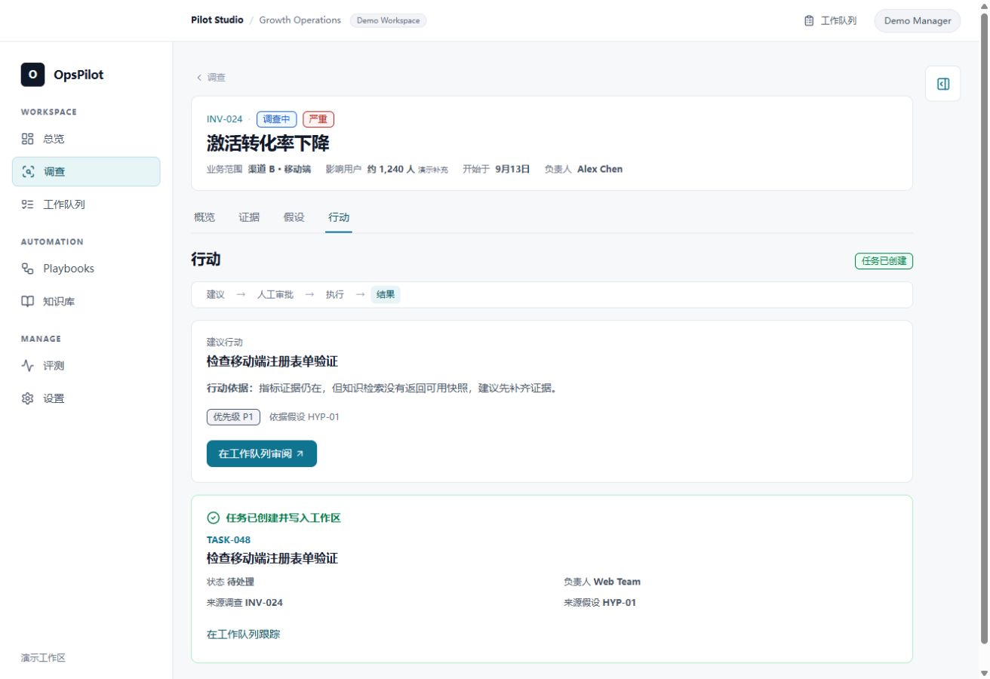Switch to the 概览 tab

click(x=204, y=217)
